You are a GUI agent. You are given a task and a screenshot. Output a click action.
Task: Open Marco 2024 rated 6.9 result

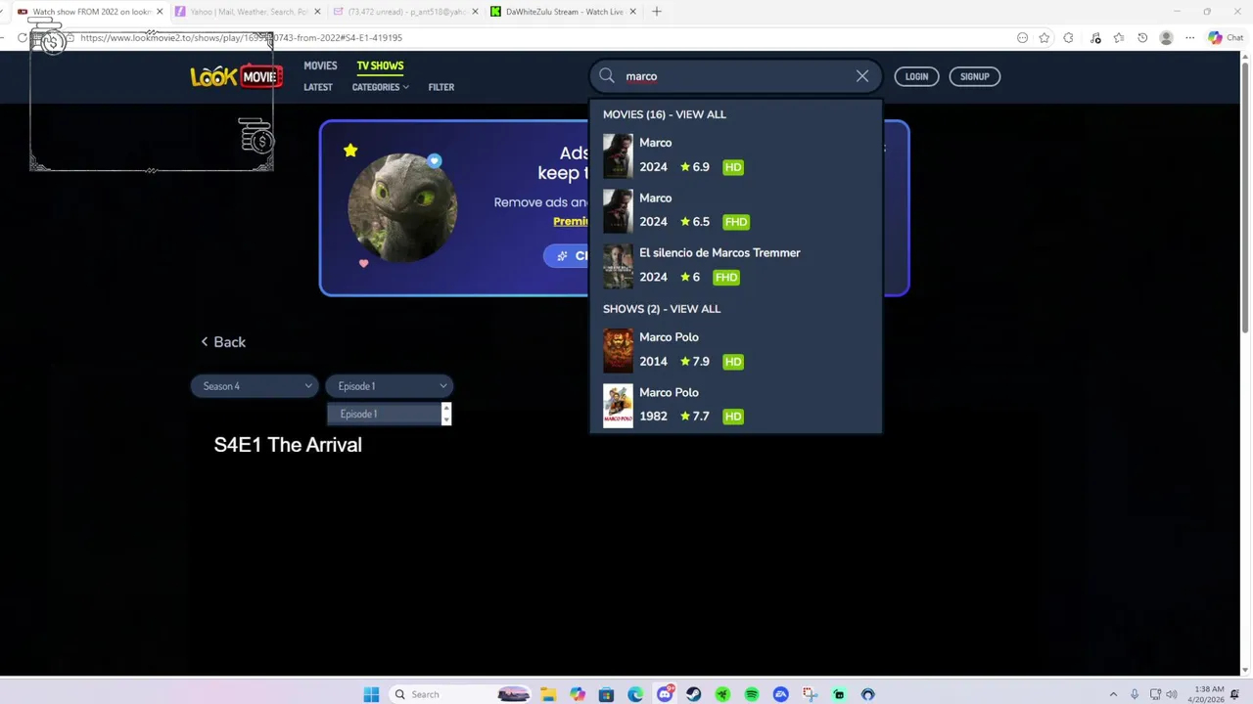[x=735, y=155]
